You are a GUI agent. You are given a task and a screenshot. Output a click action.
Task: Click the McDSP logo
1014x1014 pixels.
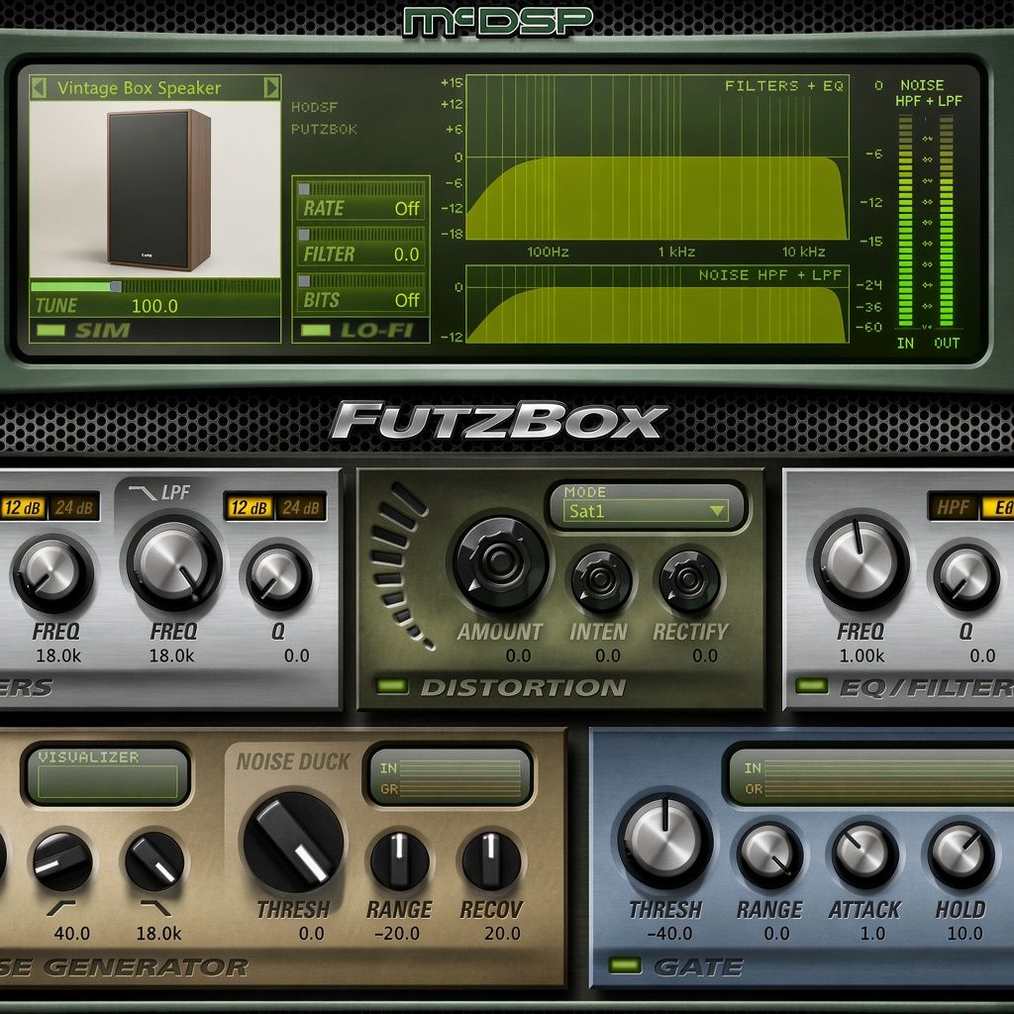[x=497, y=22]
